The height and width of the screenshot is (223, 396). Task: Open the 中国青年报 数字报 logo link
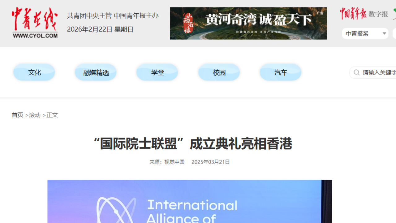coord(364,14)
